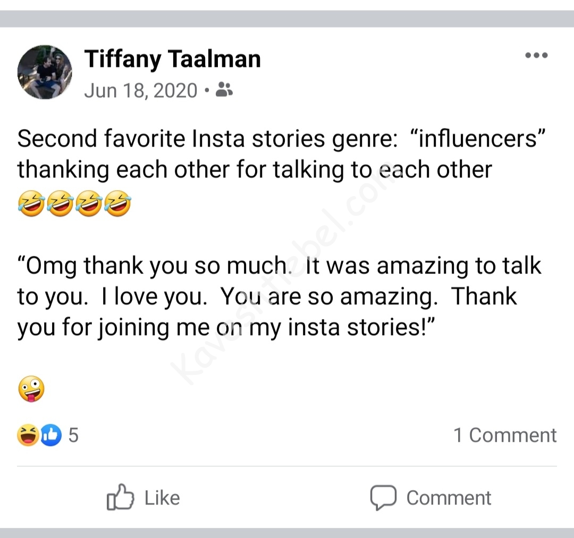Image resolution: width=574 pixels, height=538 pixels.
Task: Click the blue thumbs-up reaction icon
Action: (x=50, y=435)
